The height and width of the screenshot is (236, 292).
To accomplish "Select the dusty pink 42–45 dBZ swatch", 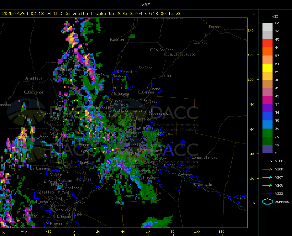I will pos(267,92).
